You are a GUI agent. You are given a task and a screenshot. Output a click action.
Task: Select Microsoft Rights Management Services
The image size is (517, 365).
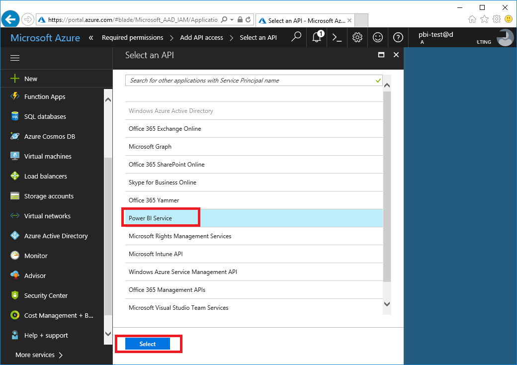point(254,236)
